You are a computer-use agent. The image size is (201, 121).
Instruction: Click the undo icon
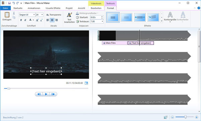pyautogui.click(x=13, y=3)
